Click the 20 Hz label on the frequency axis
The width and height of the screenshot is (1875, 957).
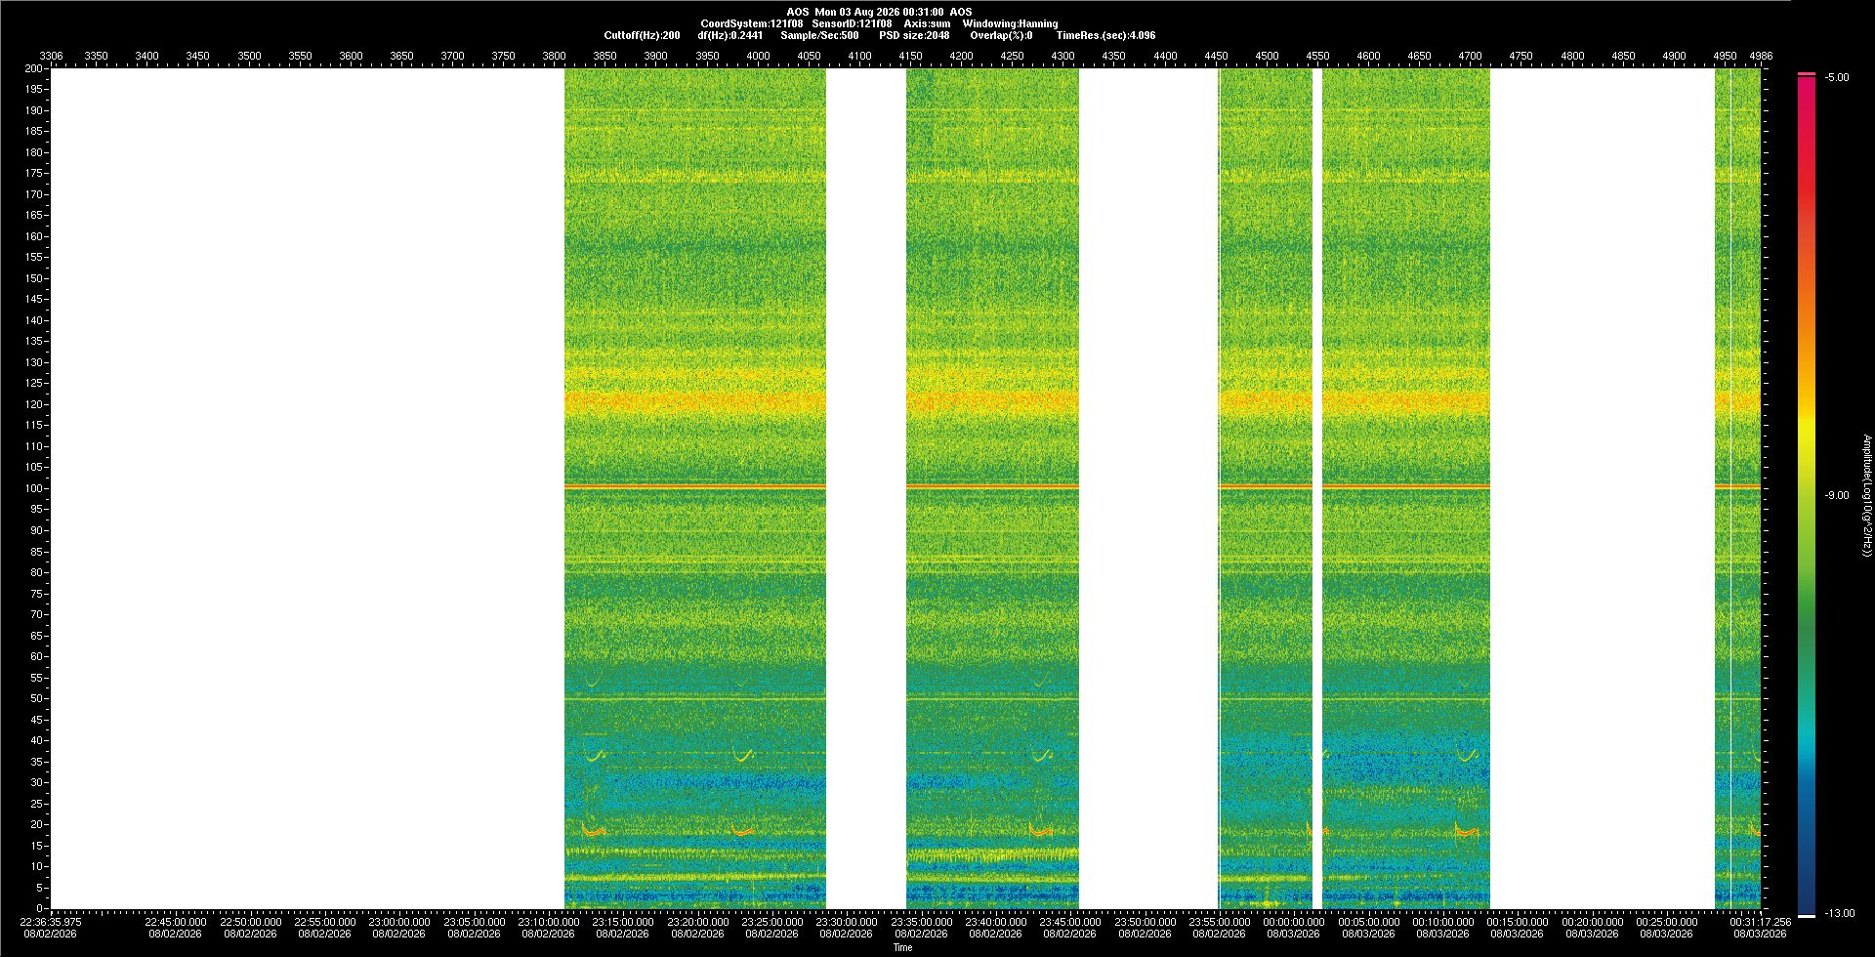pos(36,824)
